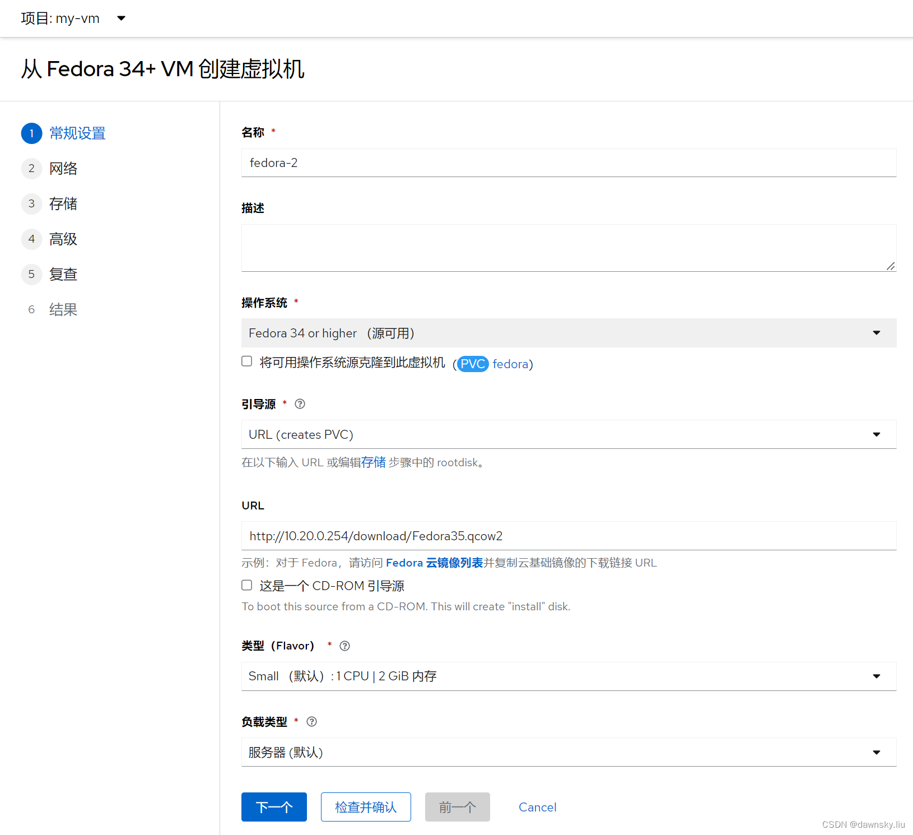Open the 操作系统 Fedora 34 dropdown
913x835 pixels.
tap(569, 333)
